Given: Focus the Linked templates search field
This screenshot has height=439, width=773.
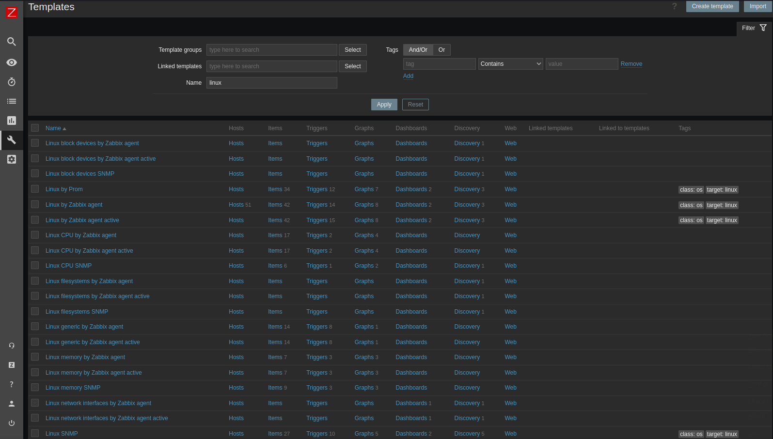Looking at the screenshot, I should pyautogui.click(x=272, y=66).
